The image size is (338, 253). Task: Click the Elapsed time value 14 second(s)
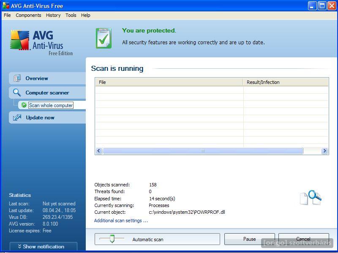(162, 199)
